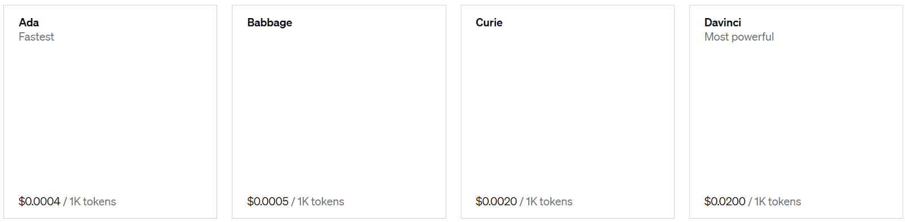Select the $0.0200 price in Davinci card

725,202
